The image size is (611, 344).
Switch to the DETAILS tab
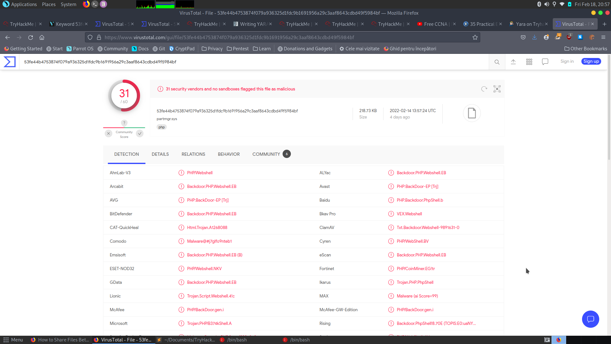(x=160, y=154)
